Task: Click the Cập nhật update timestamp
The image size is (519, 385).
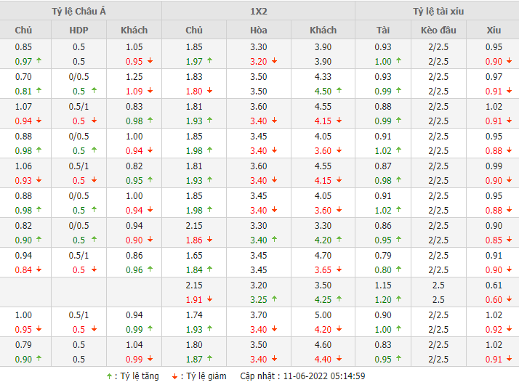Action: click(305, 376)
